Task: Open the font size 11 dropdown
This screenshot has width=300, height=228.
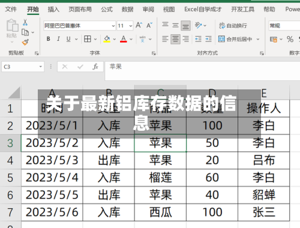Action: coord(131,26)
